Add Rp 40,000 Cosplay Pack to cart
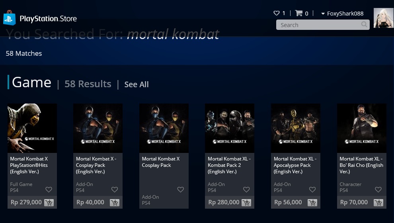 [115, 203]
